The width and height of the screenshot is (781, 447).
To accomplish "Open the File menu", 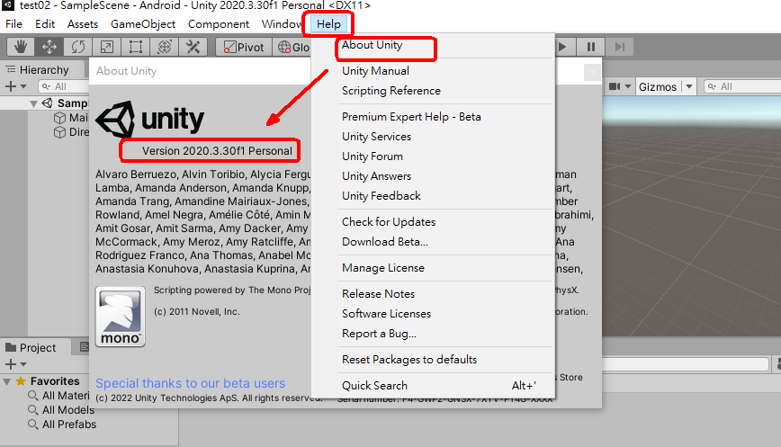I will click(x=14, y=24).
